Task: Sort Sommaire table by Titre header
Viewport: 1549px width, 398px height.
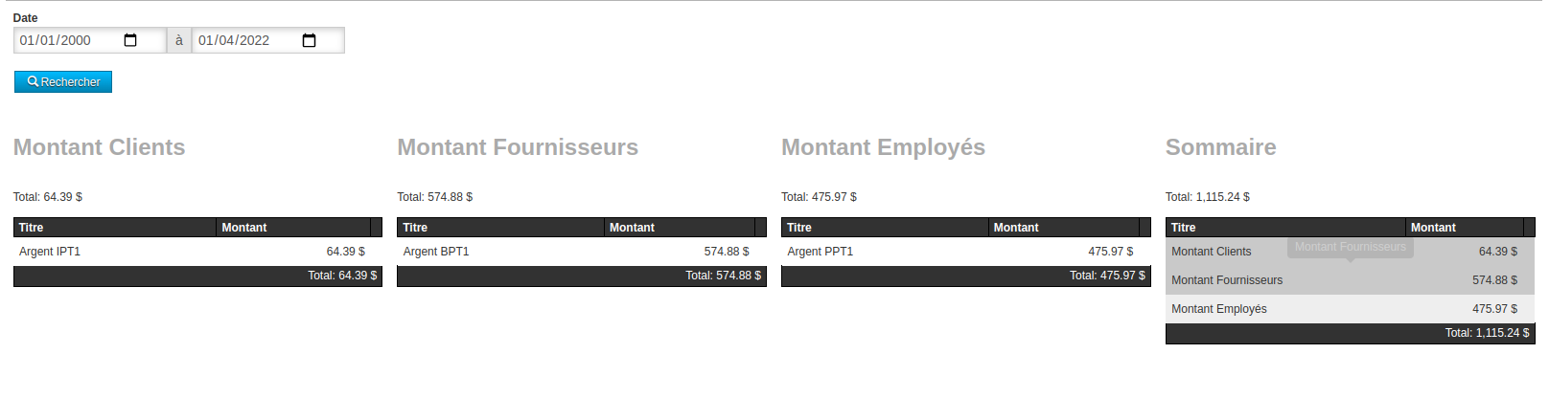Action: tap(1285, 228)
